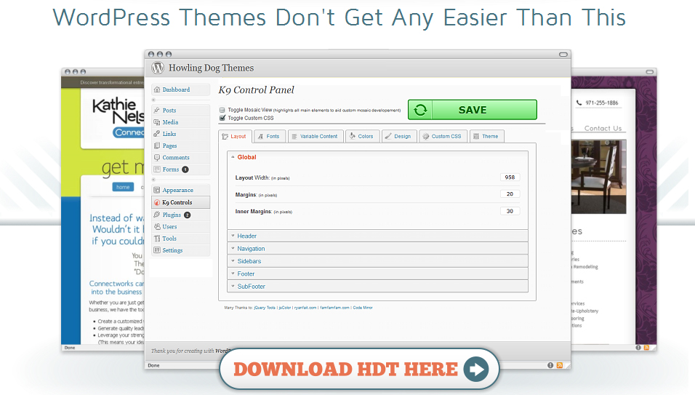695x395 pixels.
Task: Click the Pages icon in the sidebar
Action: 157,145
